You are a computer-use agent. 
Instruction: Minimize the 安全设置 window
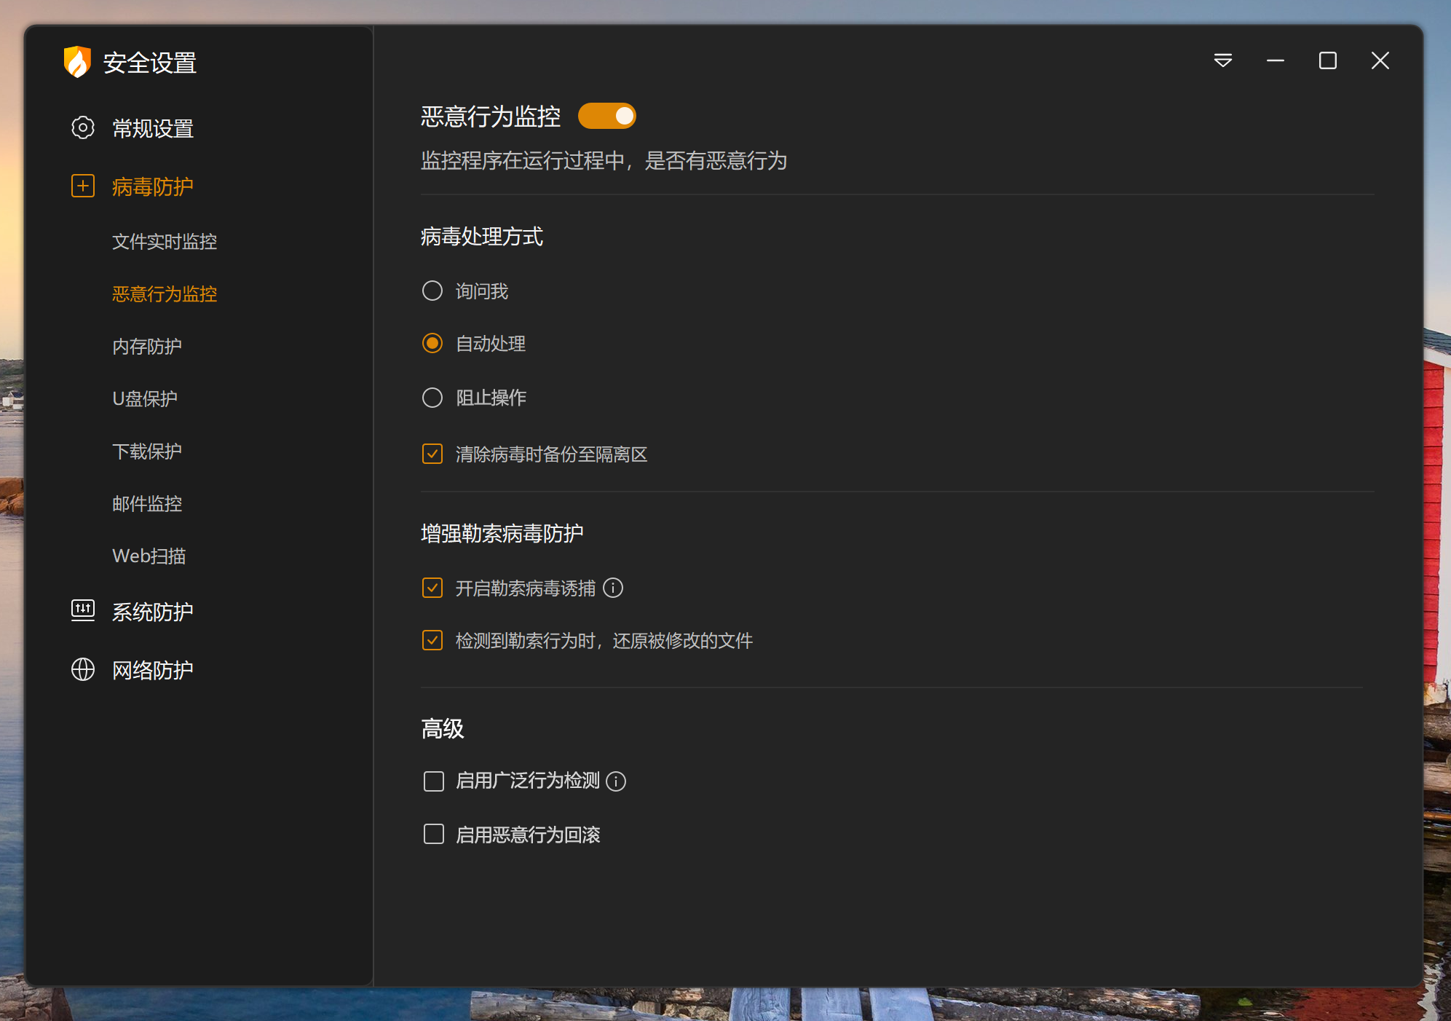(x=1276, y=60)
